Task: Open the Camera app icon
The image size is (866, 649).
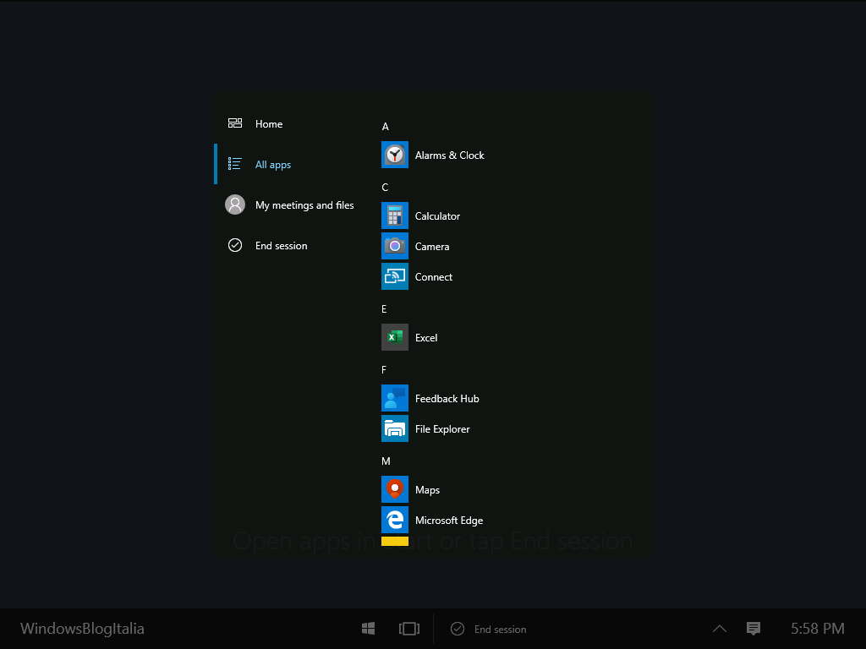Action: (x=395, y=246)
